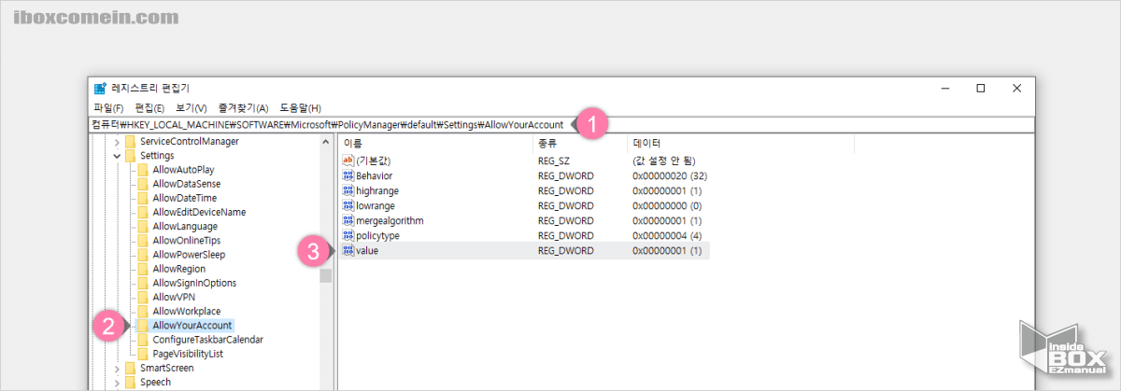Open the 도움말(H) menu

pyautogui.click(x=301, y=108)
